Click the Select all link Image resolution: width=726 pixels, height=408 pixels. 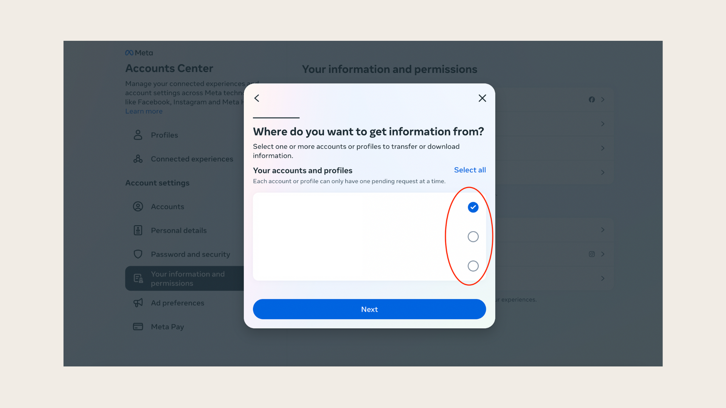(x=469, y=170)
